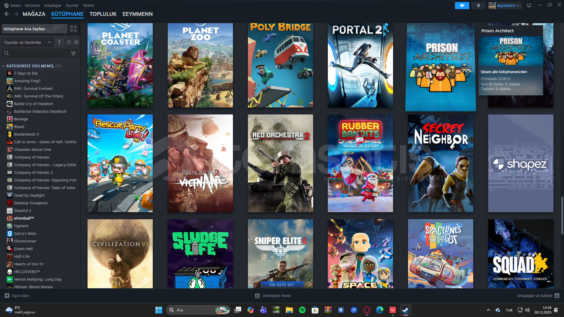Click the sort ascending arrow icon

click(59, 42)
